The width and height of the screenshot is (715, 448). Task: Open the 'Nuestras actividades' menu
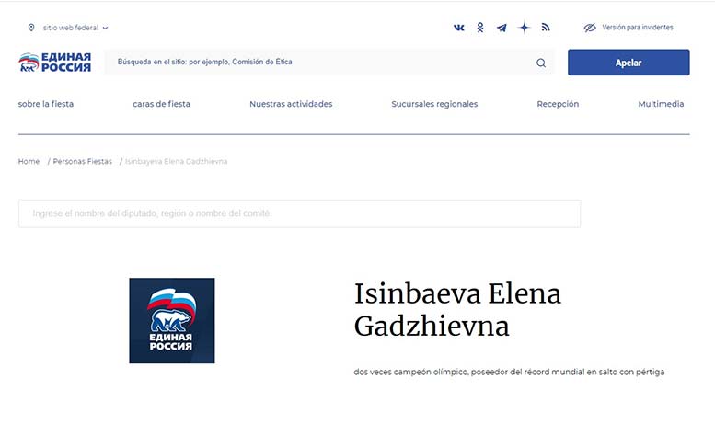[291, 104]
